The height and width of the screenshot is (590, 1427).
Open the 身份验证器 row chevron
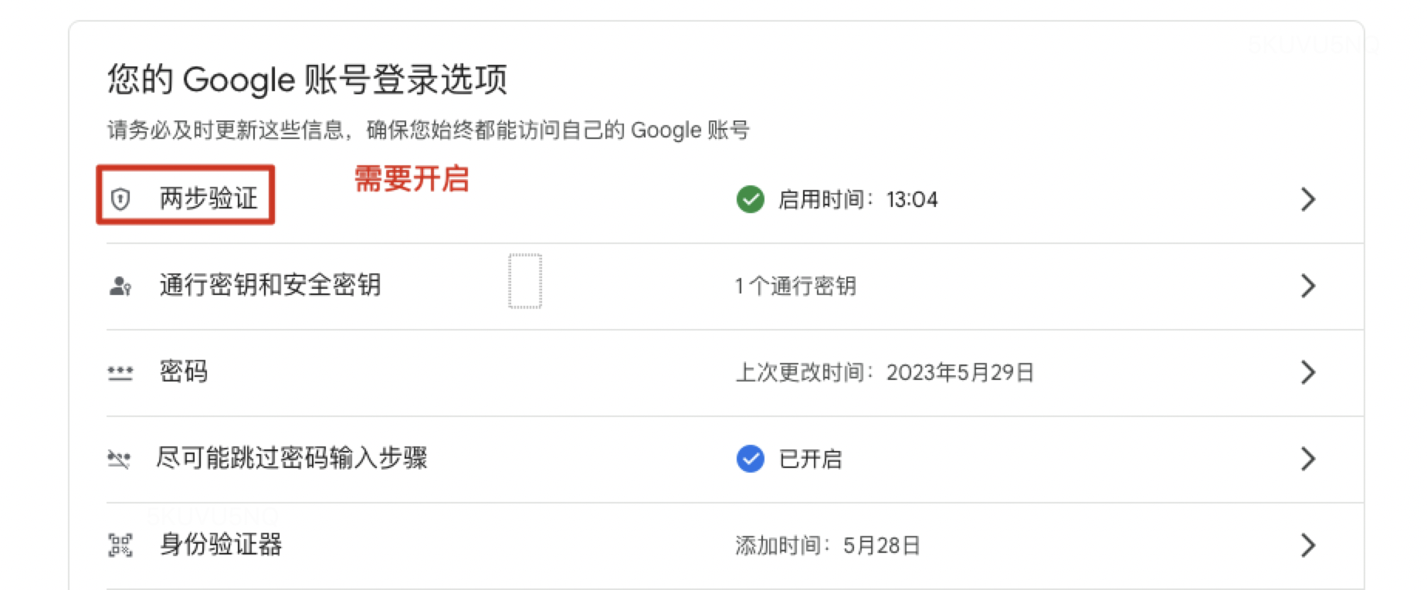[x=1307, y=545]
